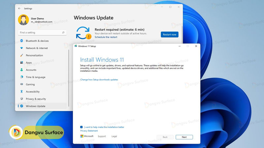The image size is (264, 148).
Task: Click the Accounts person icon
Action: (x=22, y=70)
